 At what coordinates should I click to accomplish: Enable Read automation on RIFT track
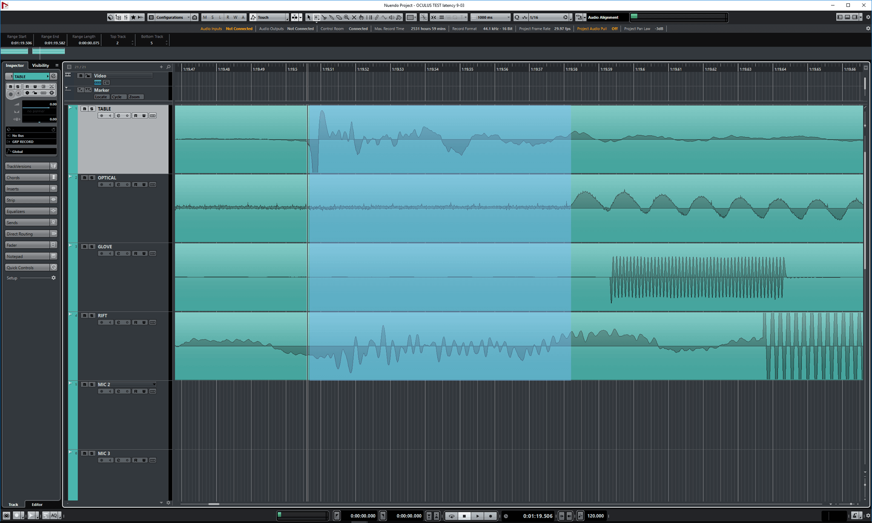135,322
